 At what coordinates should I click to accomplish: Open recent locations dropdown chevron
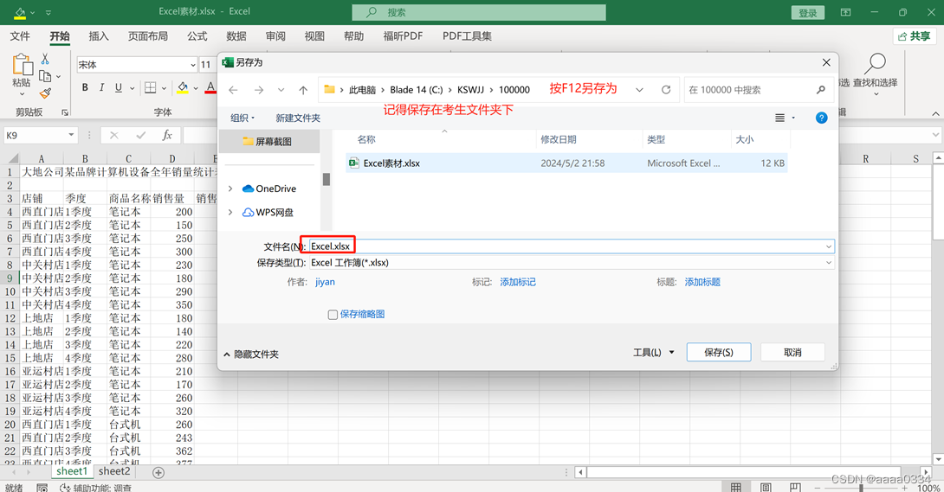pos(281,90)
